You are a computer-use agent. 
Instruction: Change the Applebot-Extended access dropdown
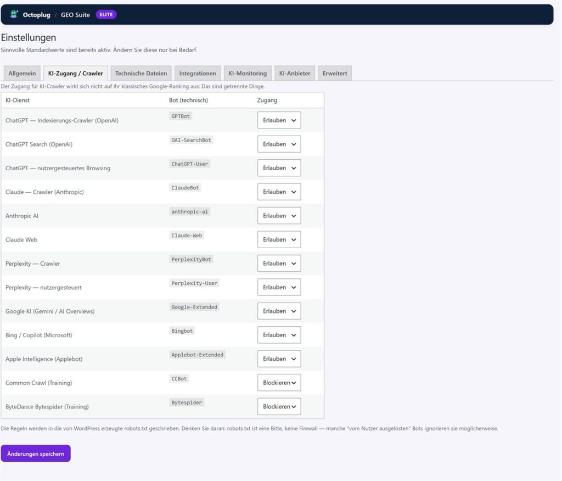(279, 359)
